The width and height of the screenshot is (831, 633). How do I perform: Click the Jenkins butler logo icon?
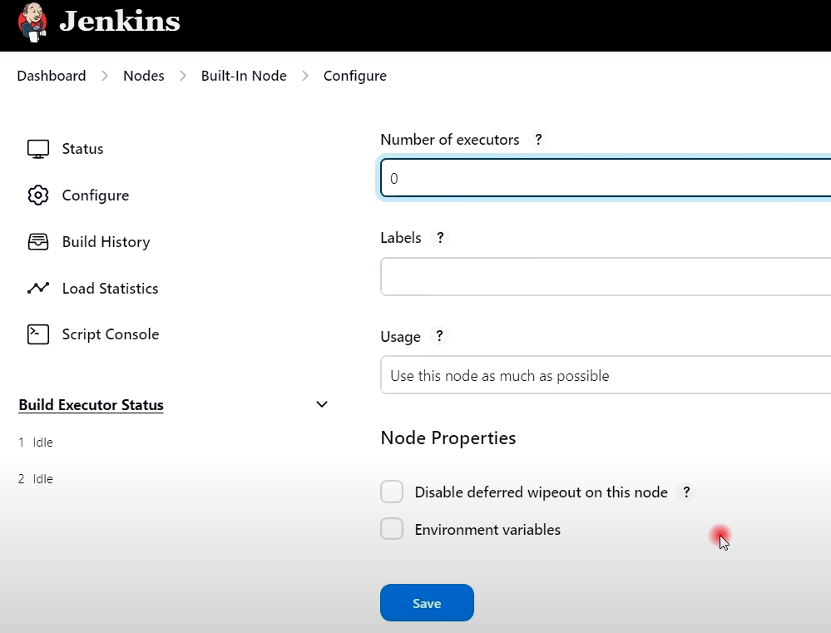(x=32, y=20)
